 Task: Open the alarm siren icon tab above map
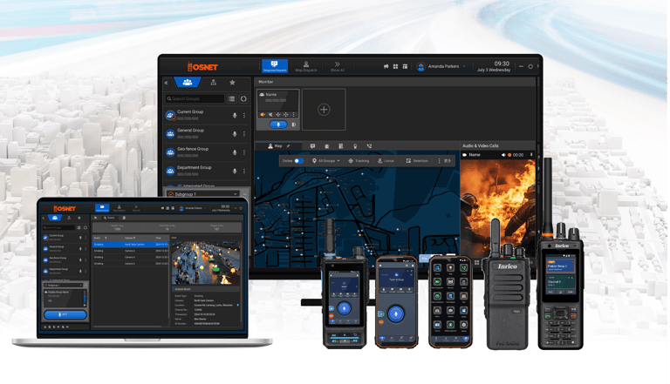(327, 146)
